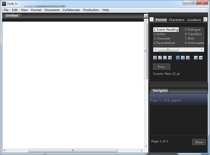Open the Font... dialog button

162,67
